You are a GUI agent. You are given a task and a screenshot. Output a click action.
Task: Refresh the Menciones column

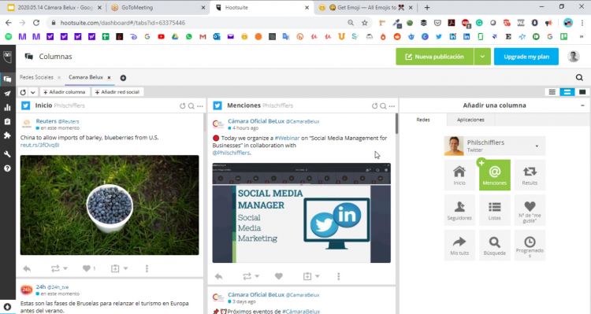(x=374, y=106)
